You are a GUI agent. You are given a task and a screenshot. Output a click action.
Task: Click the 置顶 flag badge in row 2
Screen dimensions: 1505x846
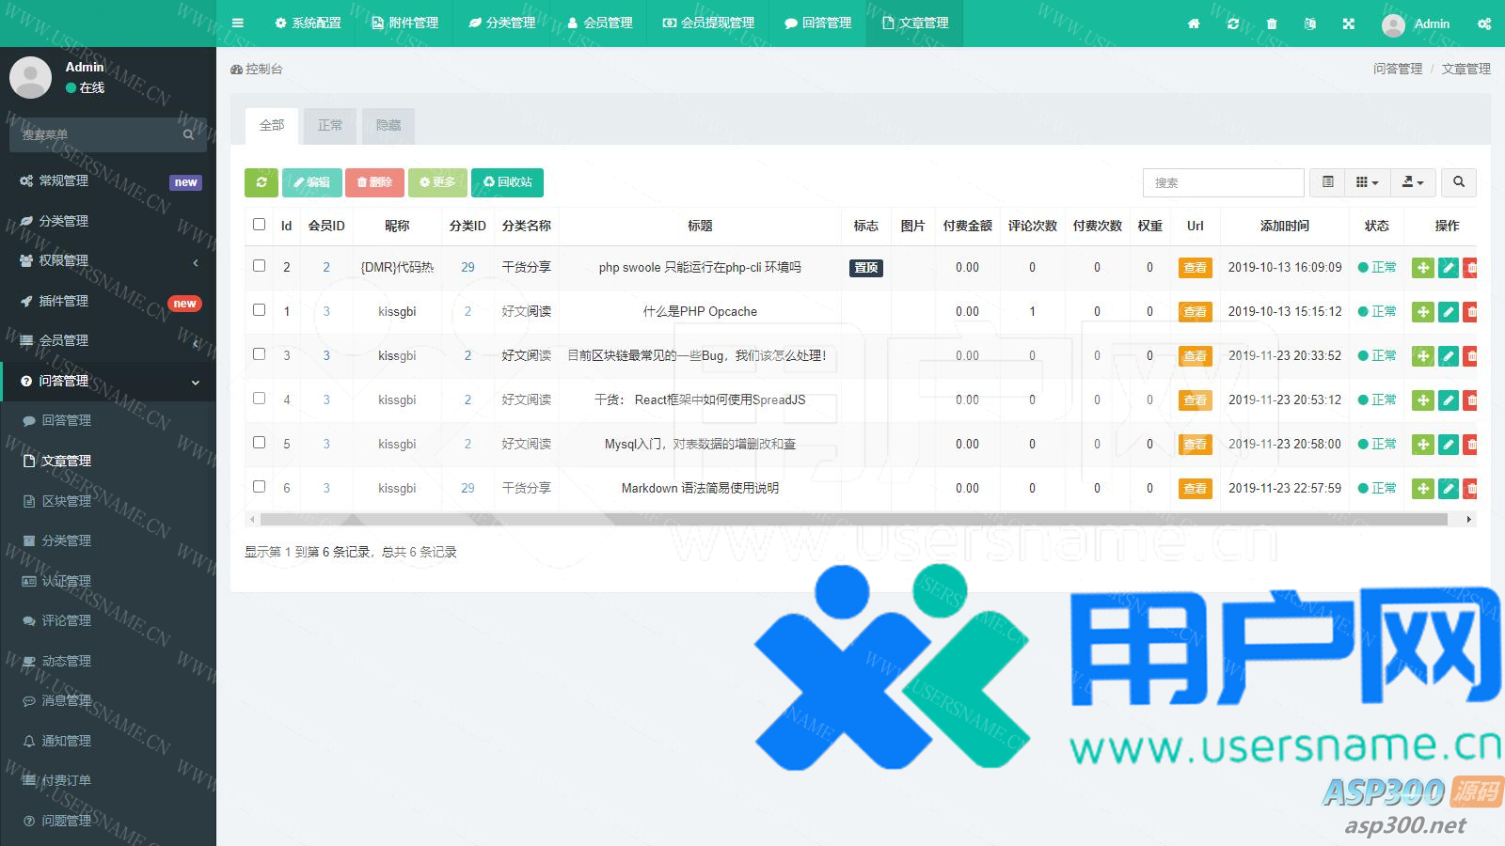pyautogui.click(x=866, y=268)
